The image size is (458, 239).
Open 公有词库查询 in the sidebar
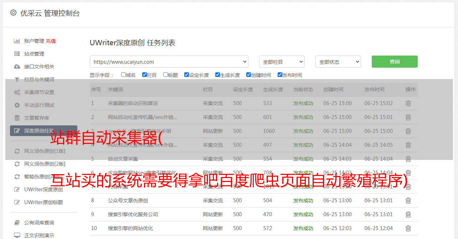(39, 223)
